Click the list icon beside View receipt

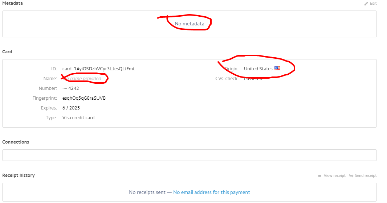[320, 176]
